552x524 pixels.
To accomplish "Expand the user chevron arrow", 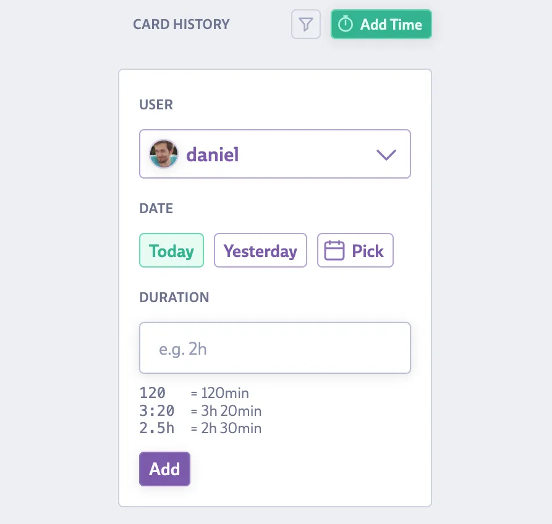I will pos(386,154).
